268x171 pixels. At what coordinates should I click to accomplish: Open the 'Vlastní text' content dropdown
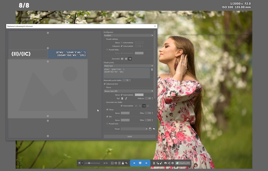[129, 66]
